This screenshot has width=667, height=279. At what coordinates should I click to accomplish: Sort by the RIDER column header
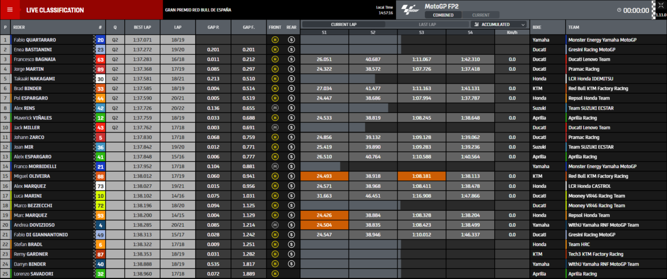point(52,27)
